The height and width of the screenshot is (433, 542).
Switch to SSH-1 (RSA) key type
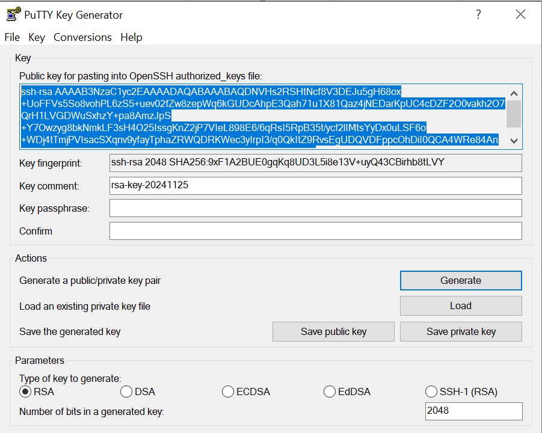(x=431, y=392)
